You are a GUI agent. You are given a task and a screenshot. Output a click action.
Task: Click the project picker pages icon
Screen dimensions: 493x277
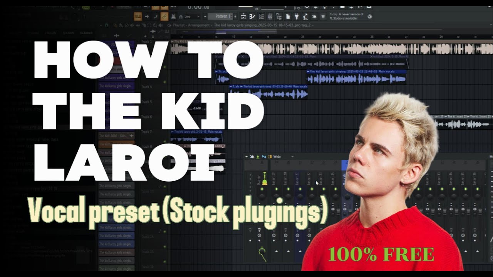288,17
